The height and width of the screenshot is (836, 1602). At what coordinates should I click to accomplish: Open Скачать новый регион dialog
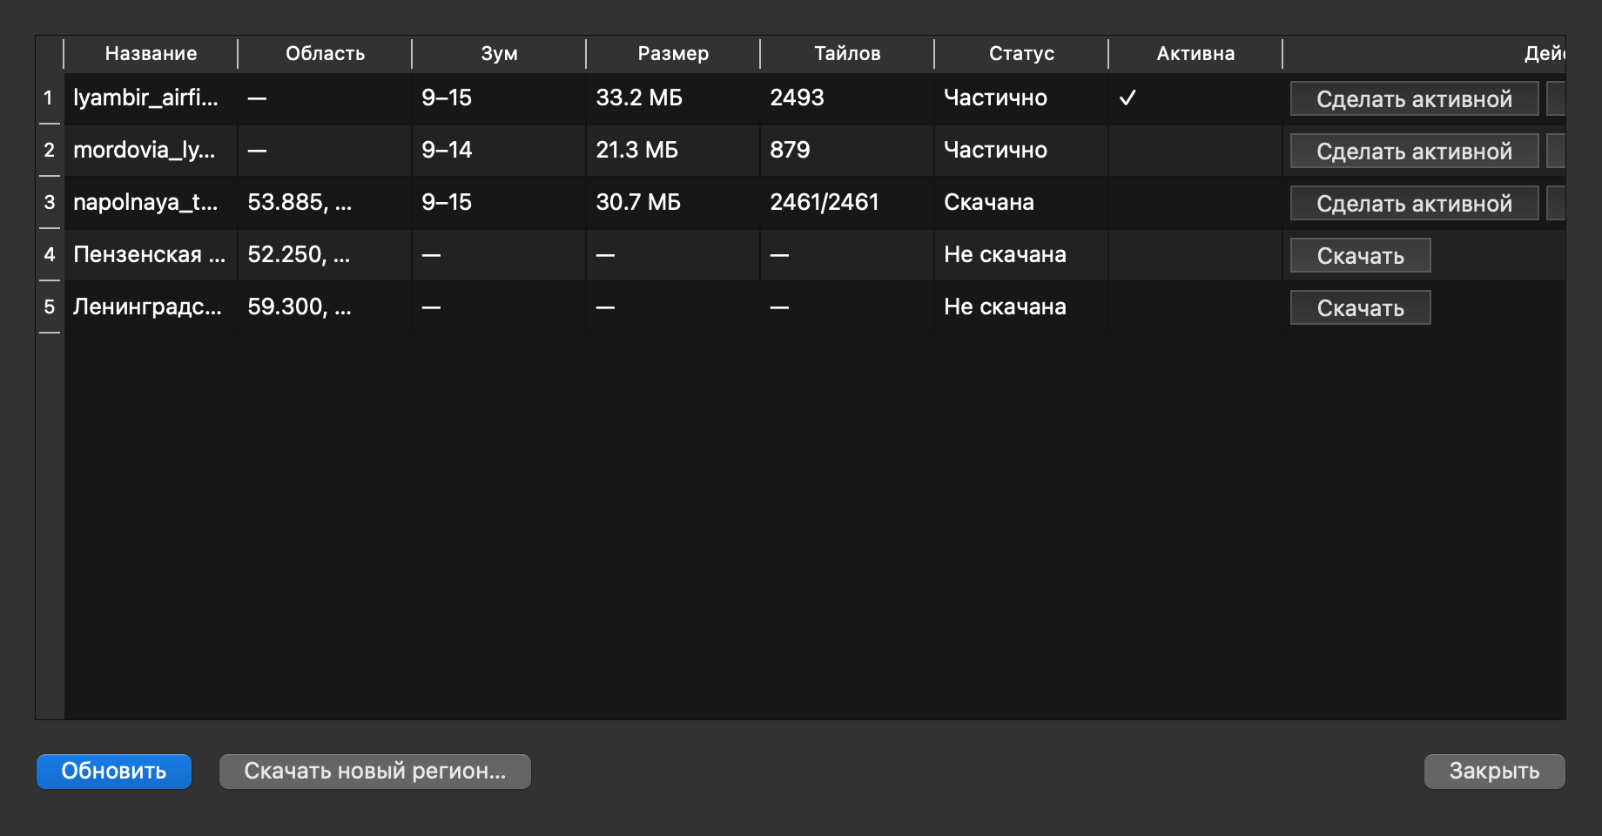375,772
